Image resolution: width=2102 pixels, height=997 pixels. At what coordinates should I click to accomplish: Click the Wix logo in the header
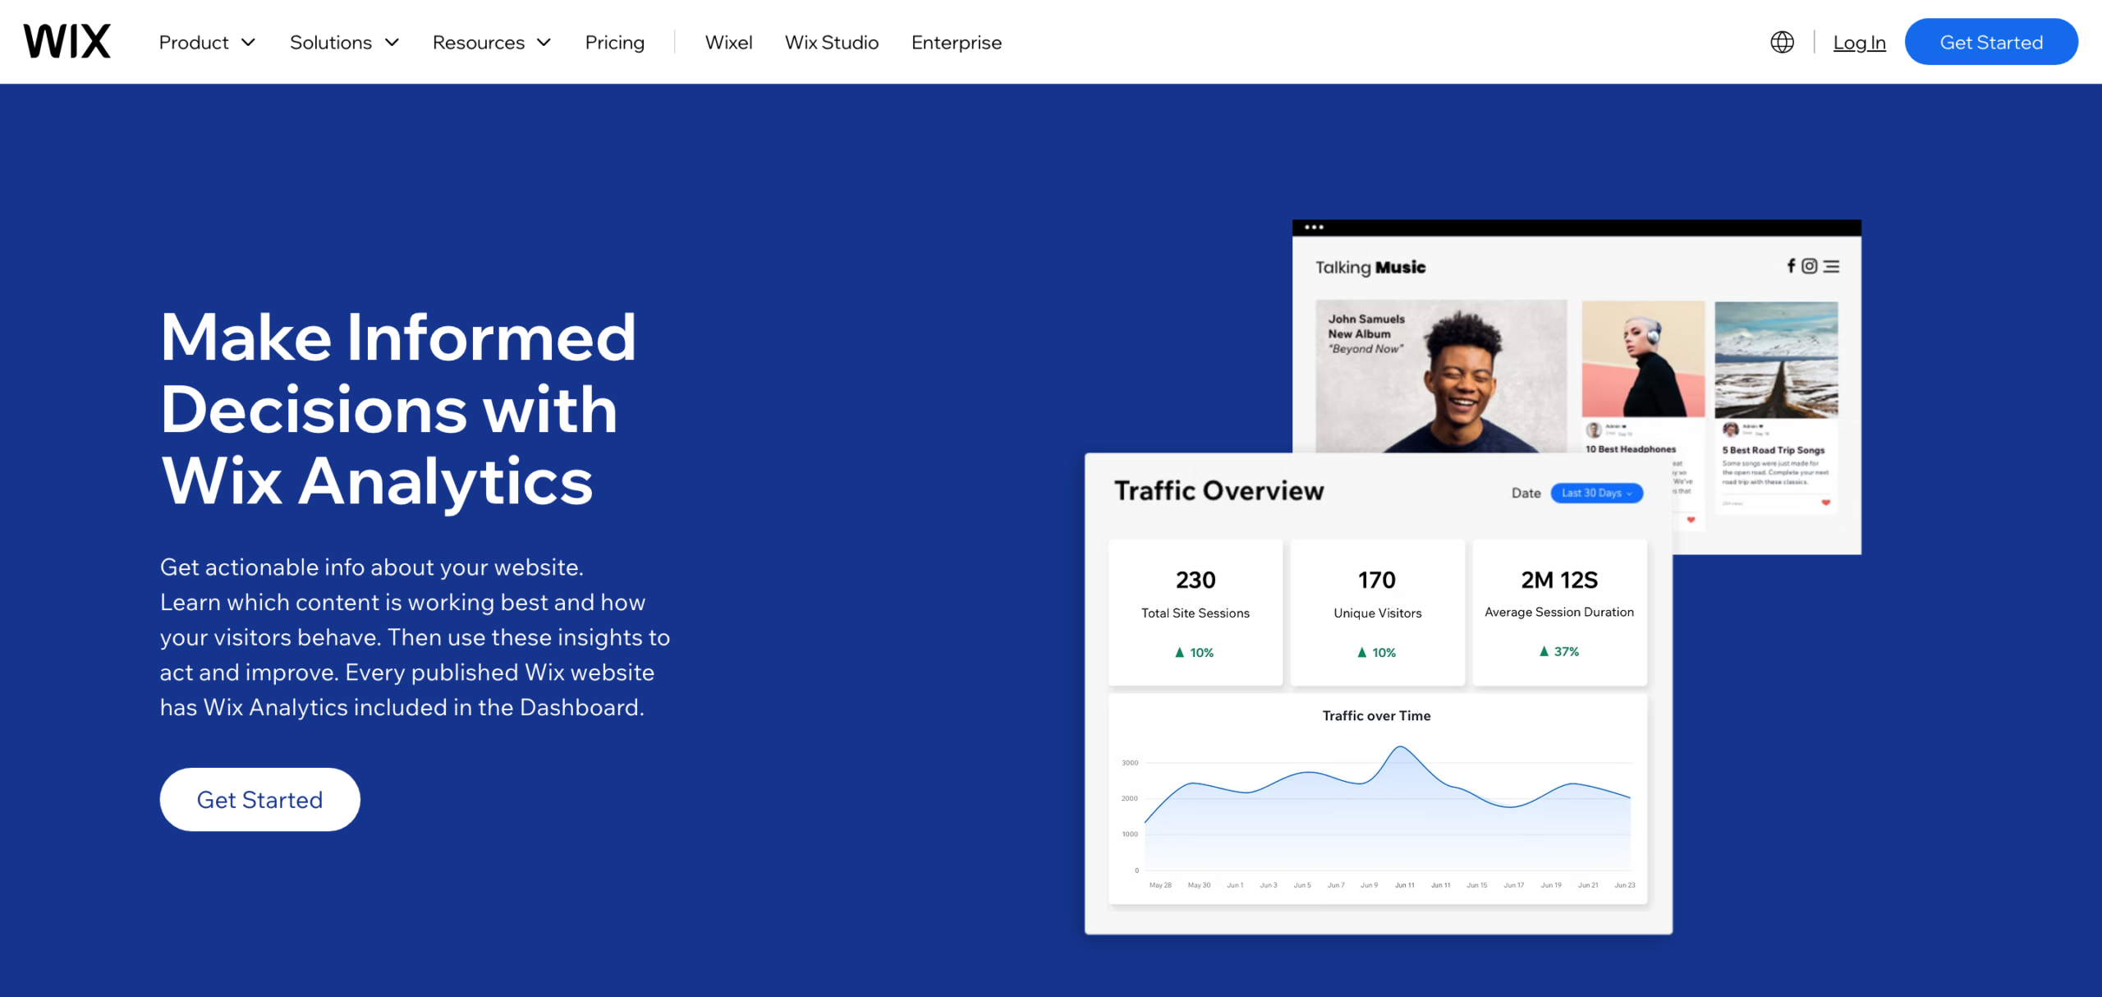(68, 39)
